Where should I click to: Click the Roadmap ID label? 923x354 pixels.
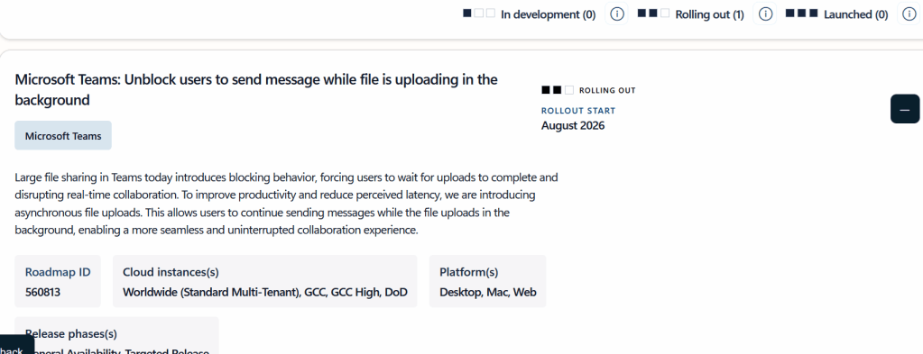tap(58, 272)
